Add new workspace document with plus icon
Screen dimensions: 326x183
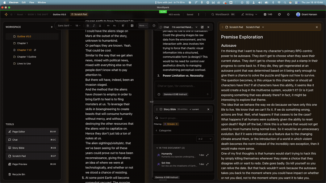point(52,27)
